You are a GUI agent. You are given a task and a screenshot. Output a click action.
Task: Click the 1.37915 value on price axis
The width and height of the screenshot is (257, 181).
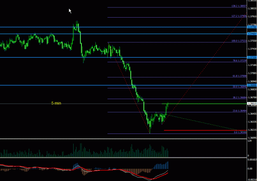[x=252, y=16]
